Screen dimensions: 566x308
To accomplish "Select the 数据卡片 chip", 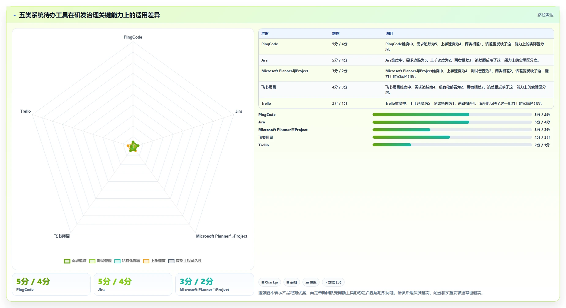I will pyautogui.click(x=333, y=282).
